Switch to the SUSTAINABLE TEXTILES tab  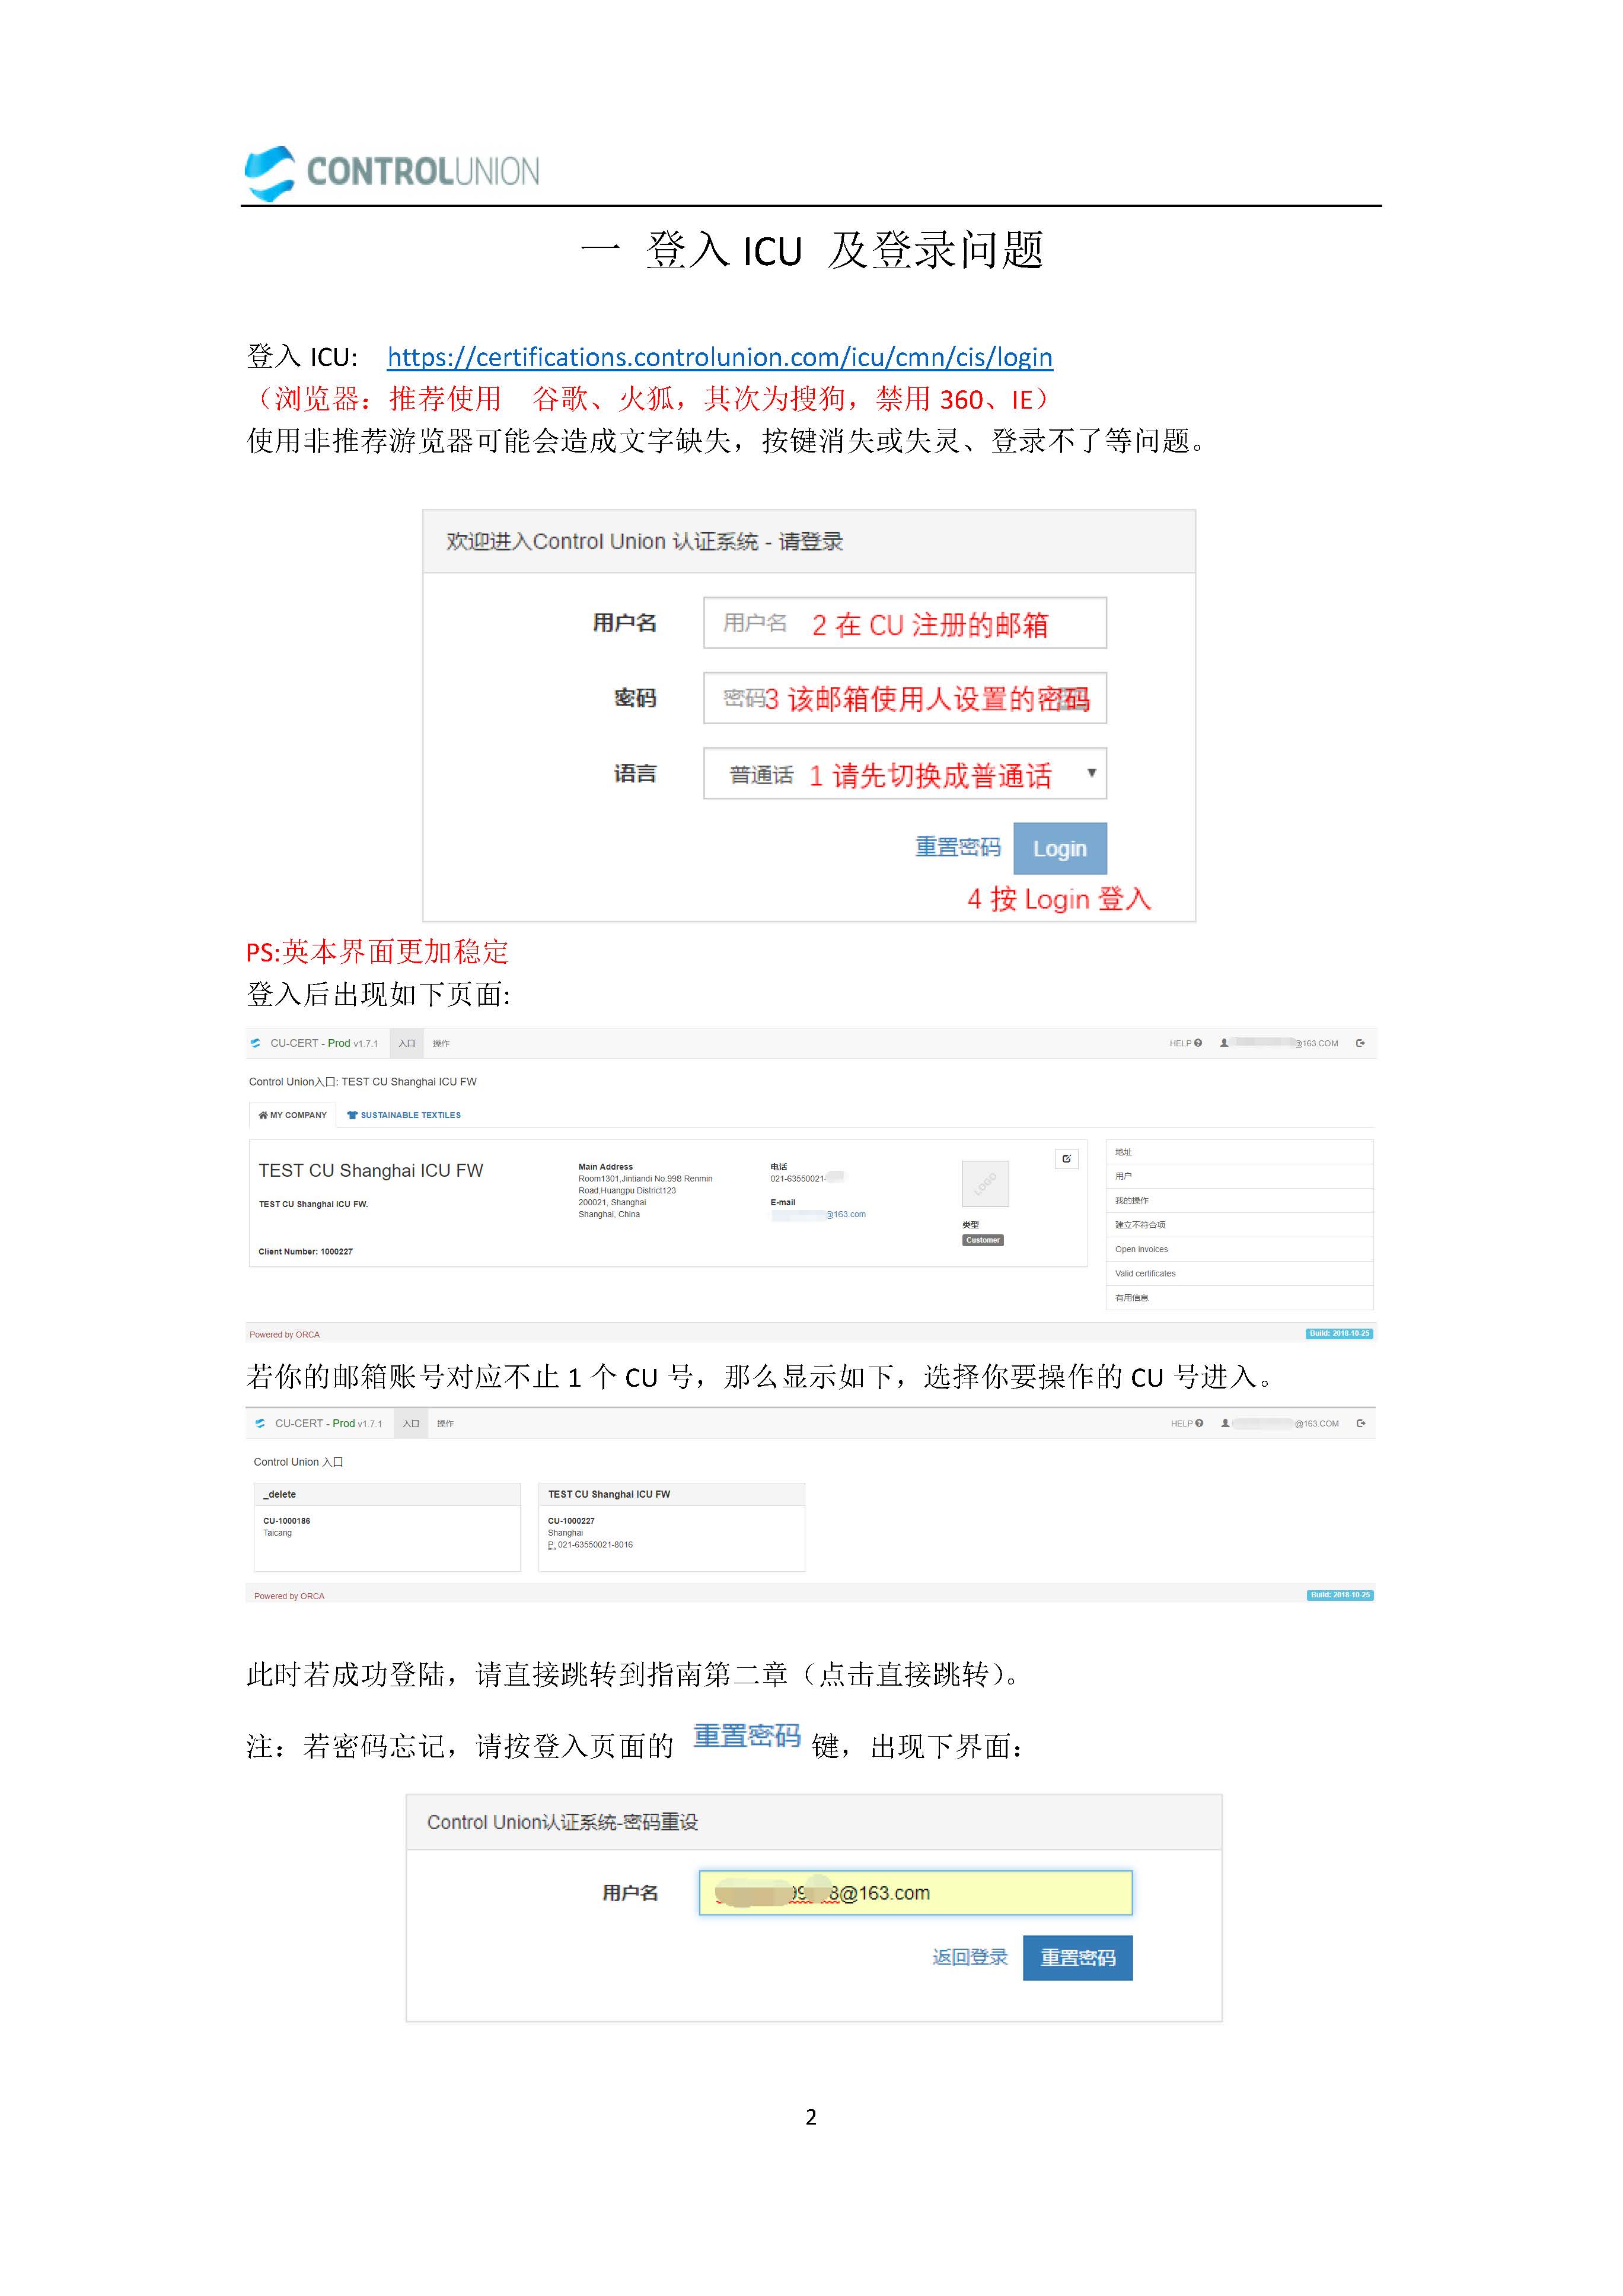404,1115
